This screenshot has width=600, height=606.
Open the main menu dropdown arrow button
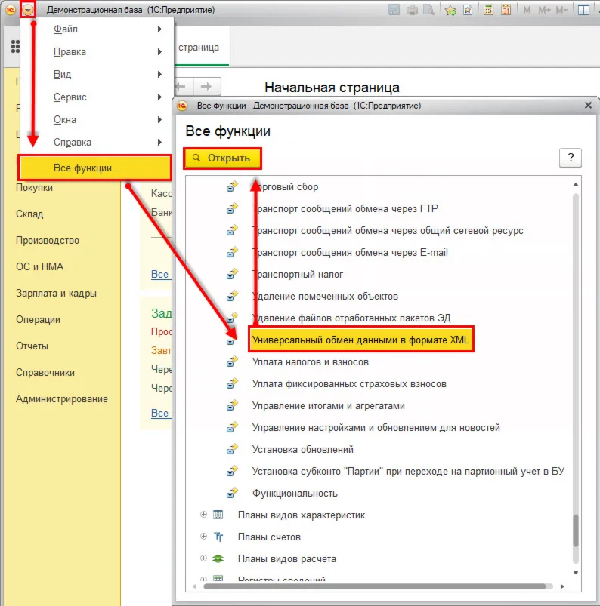click(28, 9)
